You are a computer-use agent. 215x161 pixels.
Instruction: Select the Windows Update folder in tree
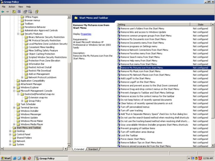tap(29, 118)
